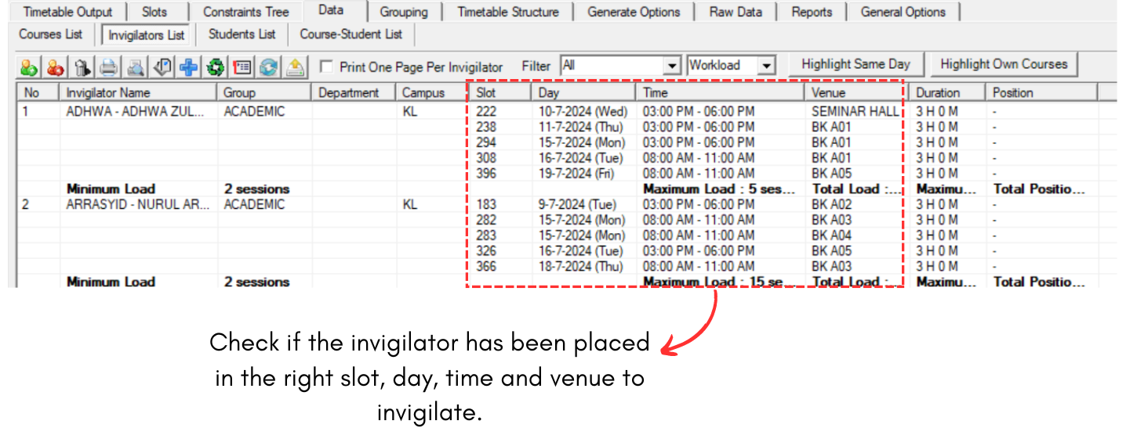The image size is (1137, 428).
Task: Select the ADHWA invigilator row name
Action: (136, 111)
